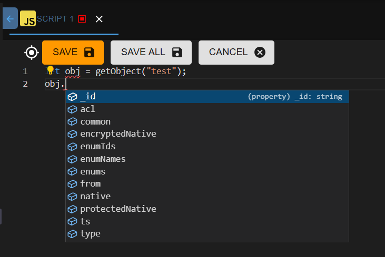This screenshot has width=385, height=257.
Task: Click the property cube icon beside encryptedNative
Action: [72, 134]
